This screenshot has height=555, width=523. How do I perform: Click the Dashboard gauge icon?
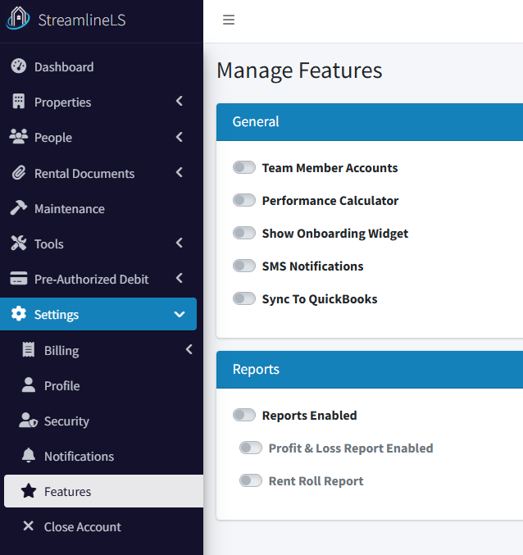tap(18, 66)
